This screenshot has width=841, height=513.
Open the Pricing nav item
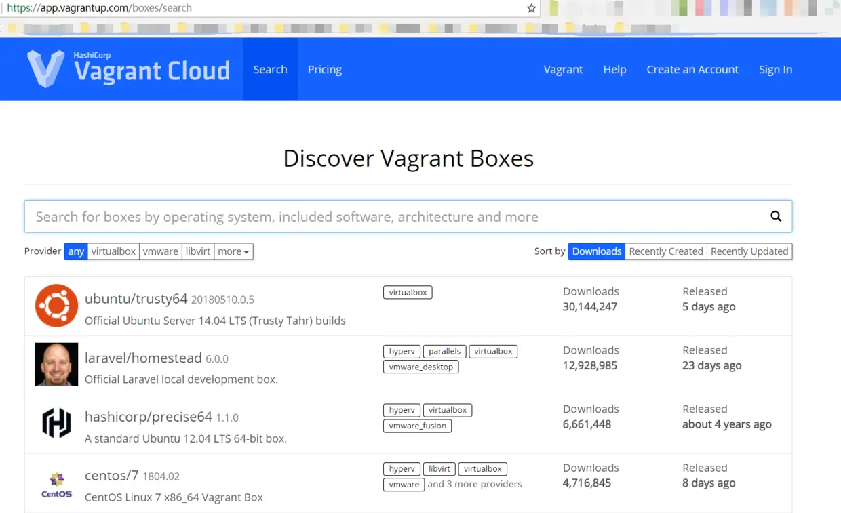pos(325,69)
